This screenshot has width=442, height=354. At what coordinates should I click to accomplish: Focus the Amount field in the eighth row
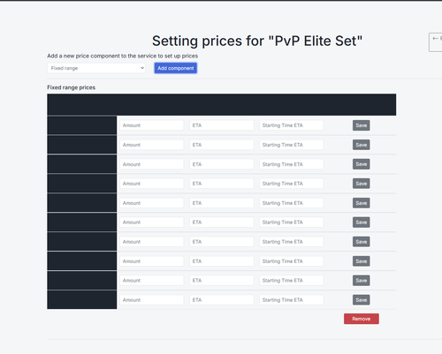[152, 261]
